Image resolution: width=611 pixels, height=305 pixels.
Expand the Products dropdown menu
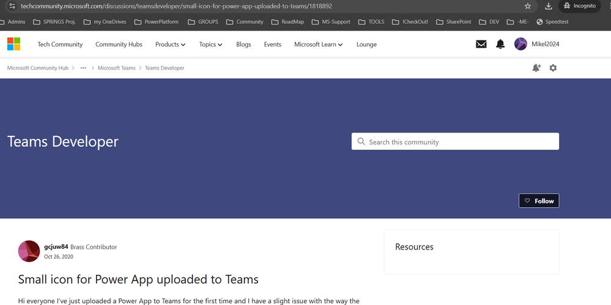pyautogui.click(x=170, y=45)
